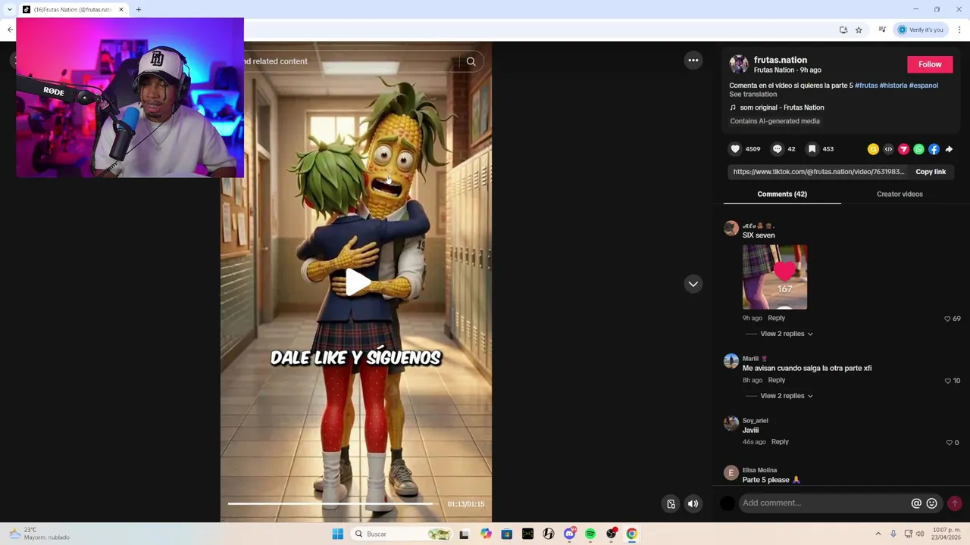Click the pink send-to-friends icon
Image resolution: width=970 pixels, height=545 pixels.
click(x=903, y=149)
